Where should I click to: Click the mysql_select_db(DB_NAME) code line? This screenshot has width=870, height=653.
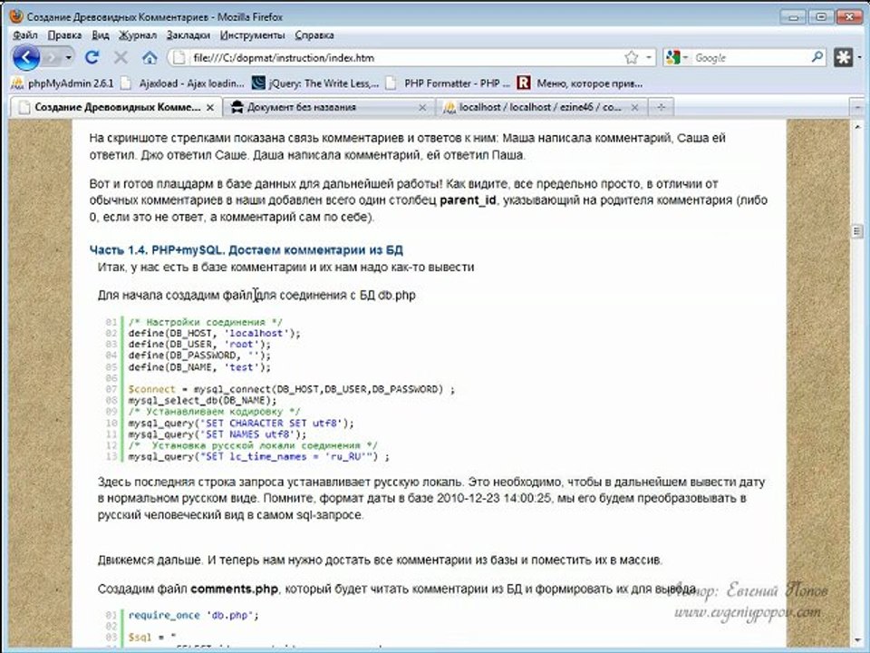(202, 400)
